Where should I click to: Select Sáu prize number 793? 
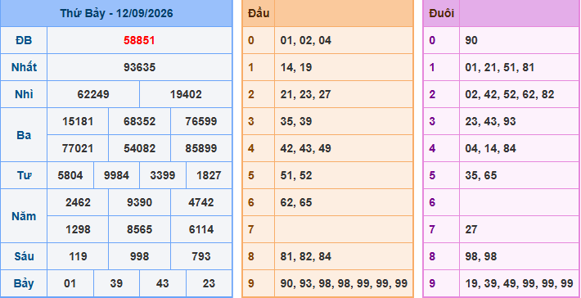tap(201, 256)
